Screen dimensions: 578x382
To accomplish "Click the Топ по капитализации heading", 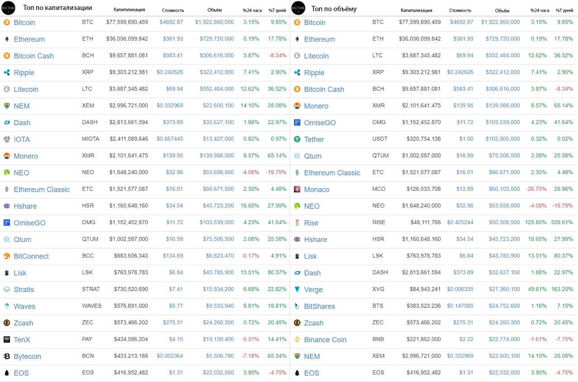I will click(x=58, y=8).
